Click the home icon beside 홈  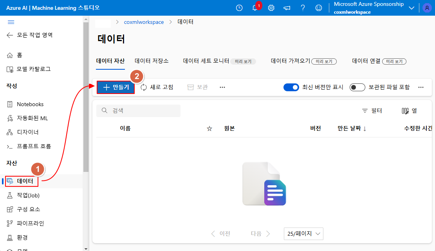click(x=10, y=55)
